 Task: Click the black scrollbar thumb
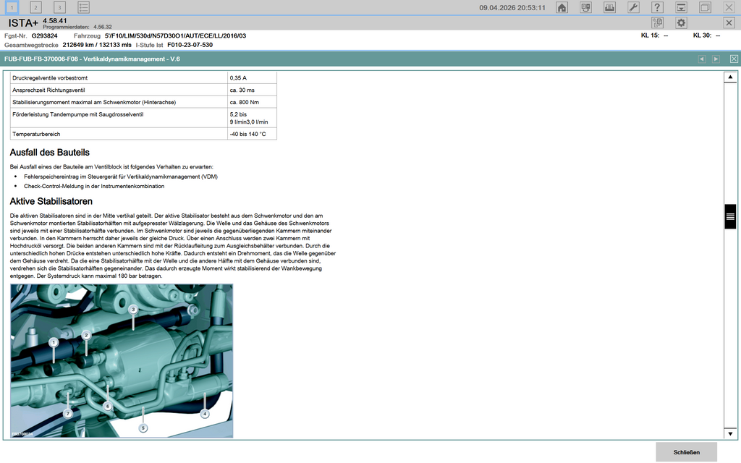click(730, 216)
